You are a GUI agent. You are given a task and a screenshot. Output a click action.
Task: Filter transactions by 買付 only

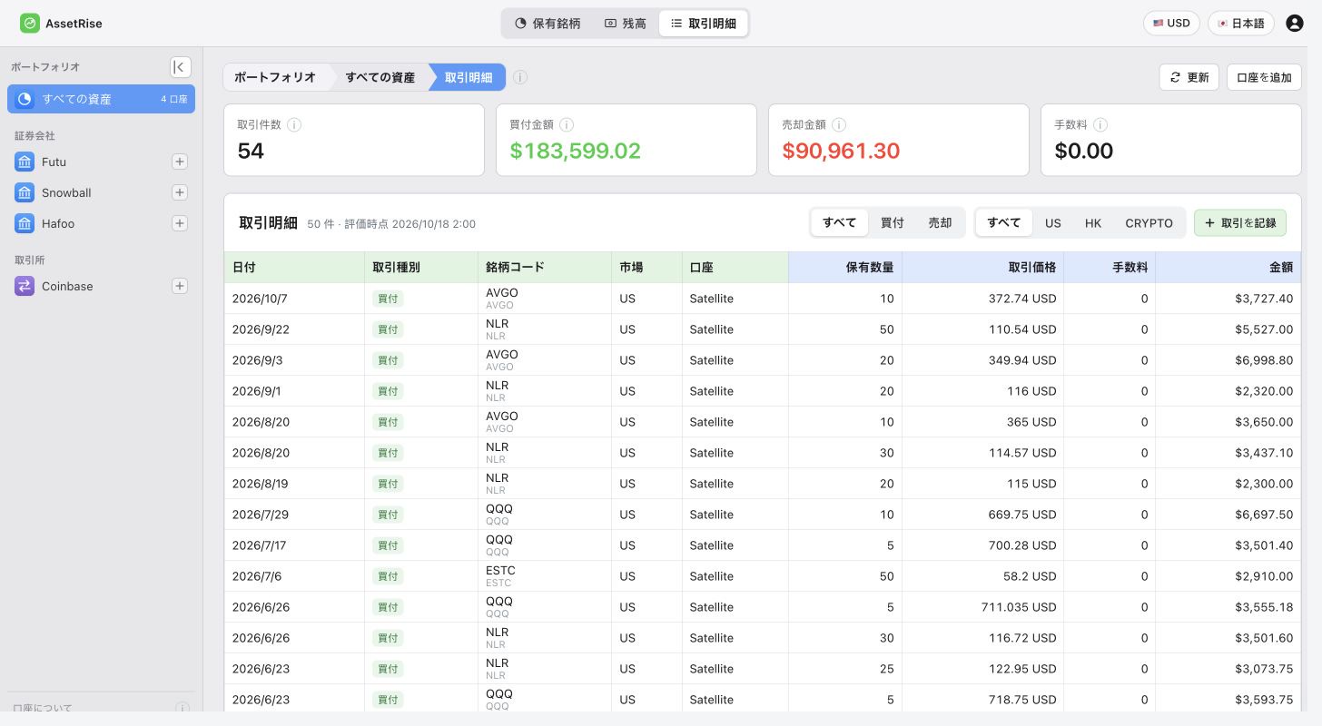pyautogui.click(x=893, y=222)
